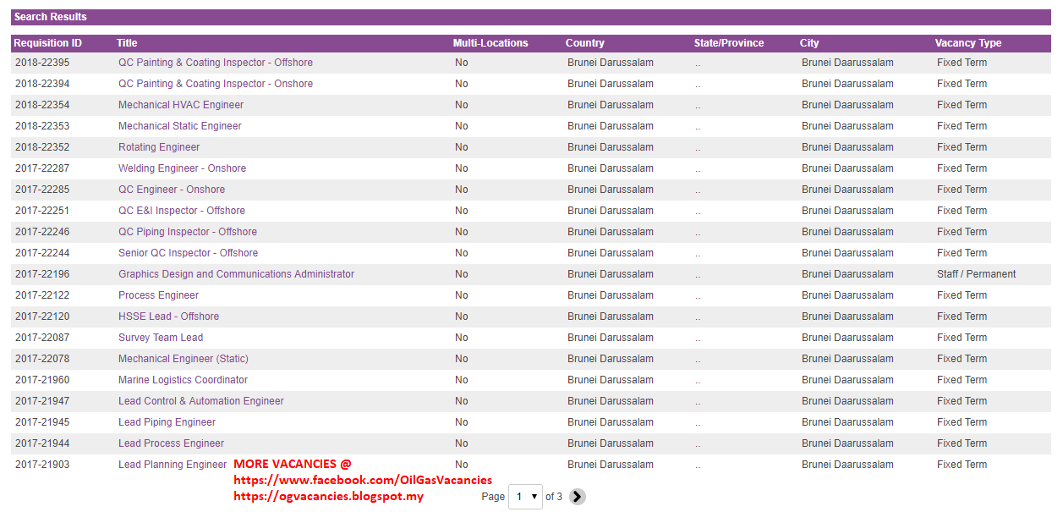Open Survey Team Lead vacancy
Viewport: 1063px width, 512px height.
click(161, 338)
